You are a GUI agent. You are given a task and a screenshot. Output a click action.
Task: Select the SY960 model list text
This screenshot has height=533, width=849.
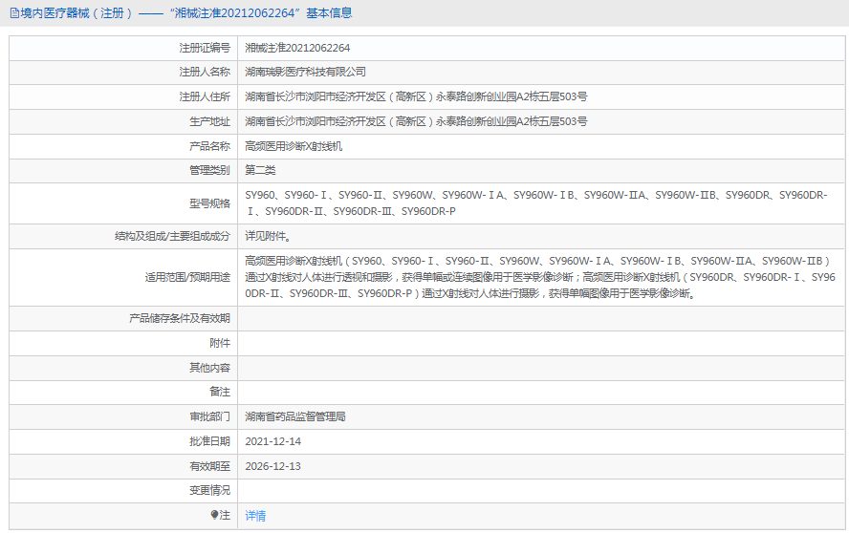[536, 203]
